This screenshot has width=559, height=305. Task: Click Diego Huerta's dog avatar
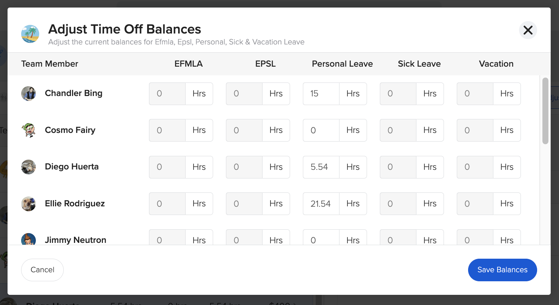[28, 167]
